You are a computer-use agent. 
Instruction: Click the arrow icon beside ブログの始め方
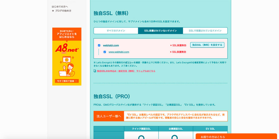(x=53, y=11)
